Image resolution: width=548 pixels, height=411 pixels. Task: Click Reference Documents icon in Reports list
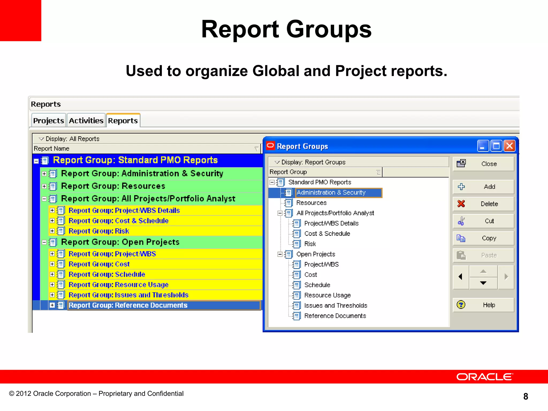[x=61, y=305]
